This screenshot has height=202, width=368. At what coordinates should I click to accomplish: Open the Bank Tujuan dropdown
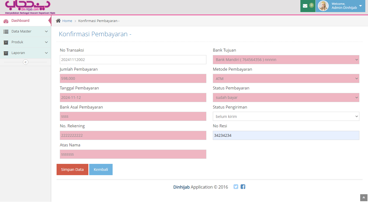click(286, 60)
